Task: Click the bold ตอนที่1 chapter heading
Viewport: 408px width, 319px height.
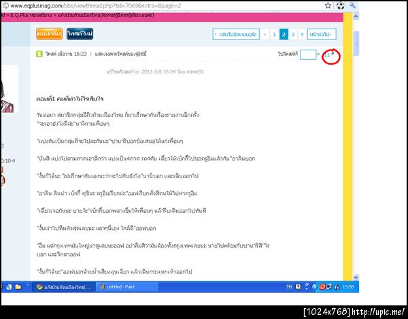Action: pyautogui.click(x=70, y=99)
